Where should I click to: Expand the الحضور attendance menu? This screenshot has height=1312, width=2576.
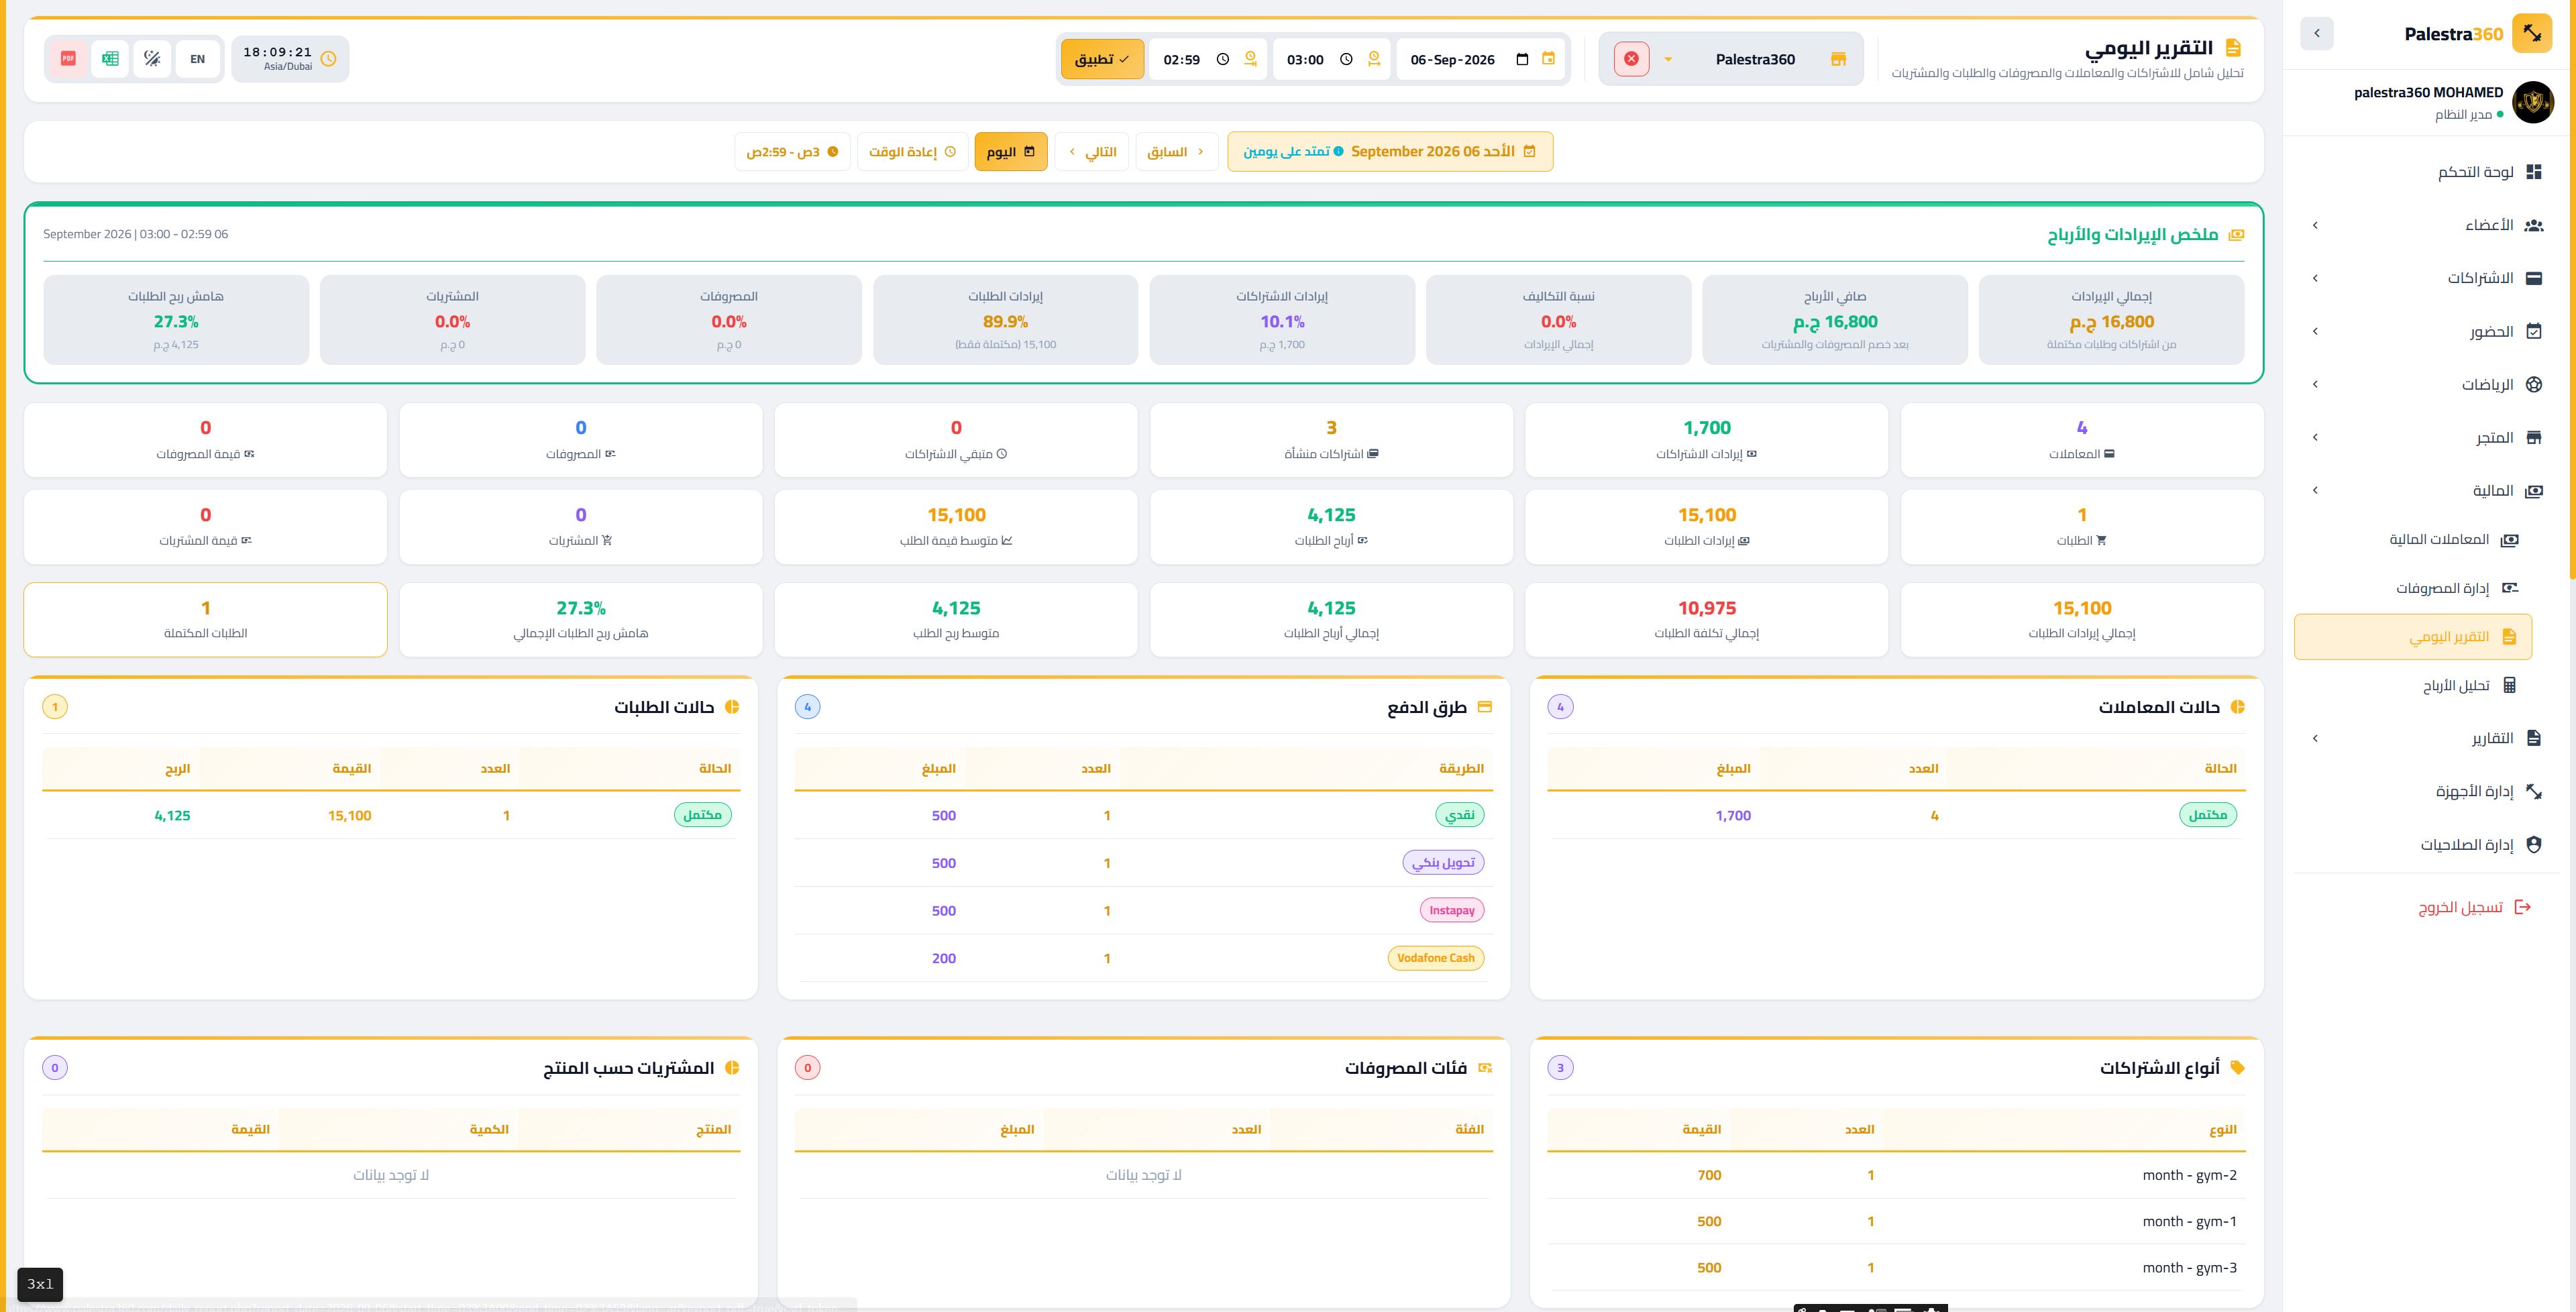coord(2426,331)
